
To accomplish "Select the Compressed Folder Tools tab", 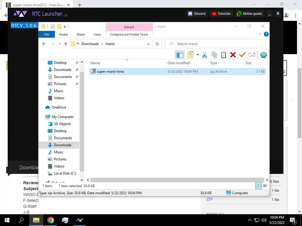I will point(129,34).
